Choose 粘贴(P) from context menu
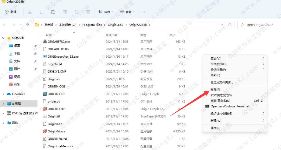The image size is (281, 150). pyautogui.click(x=215, y=90)
